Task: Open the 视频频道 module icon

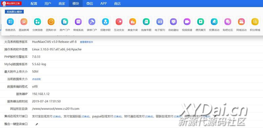Action: pos(187,22)
